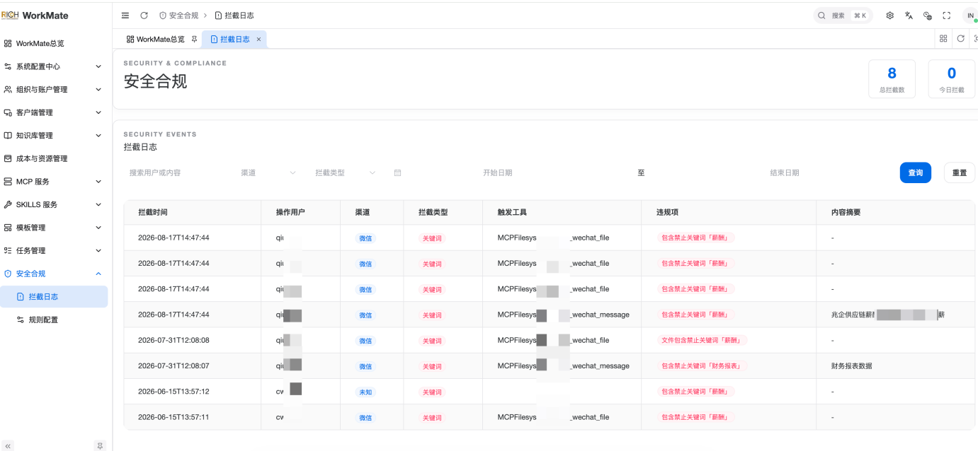Click 包含禁止关键词「财务报表」 violation tag
Image resolution: width=978 pixels, height=451 pixels.
(x=704, y=365)
